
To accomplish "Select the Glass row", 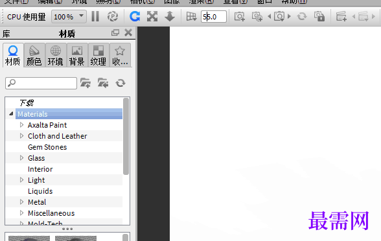I will (36, 158).
